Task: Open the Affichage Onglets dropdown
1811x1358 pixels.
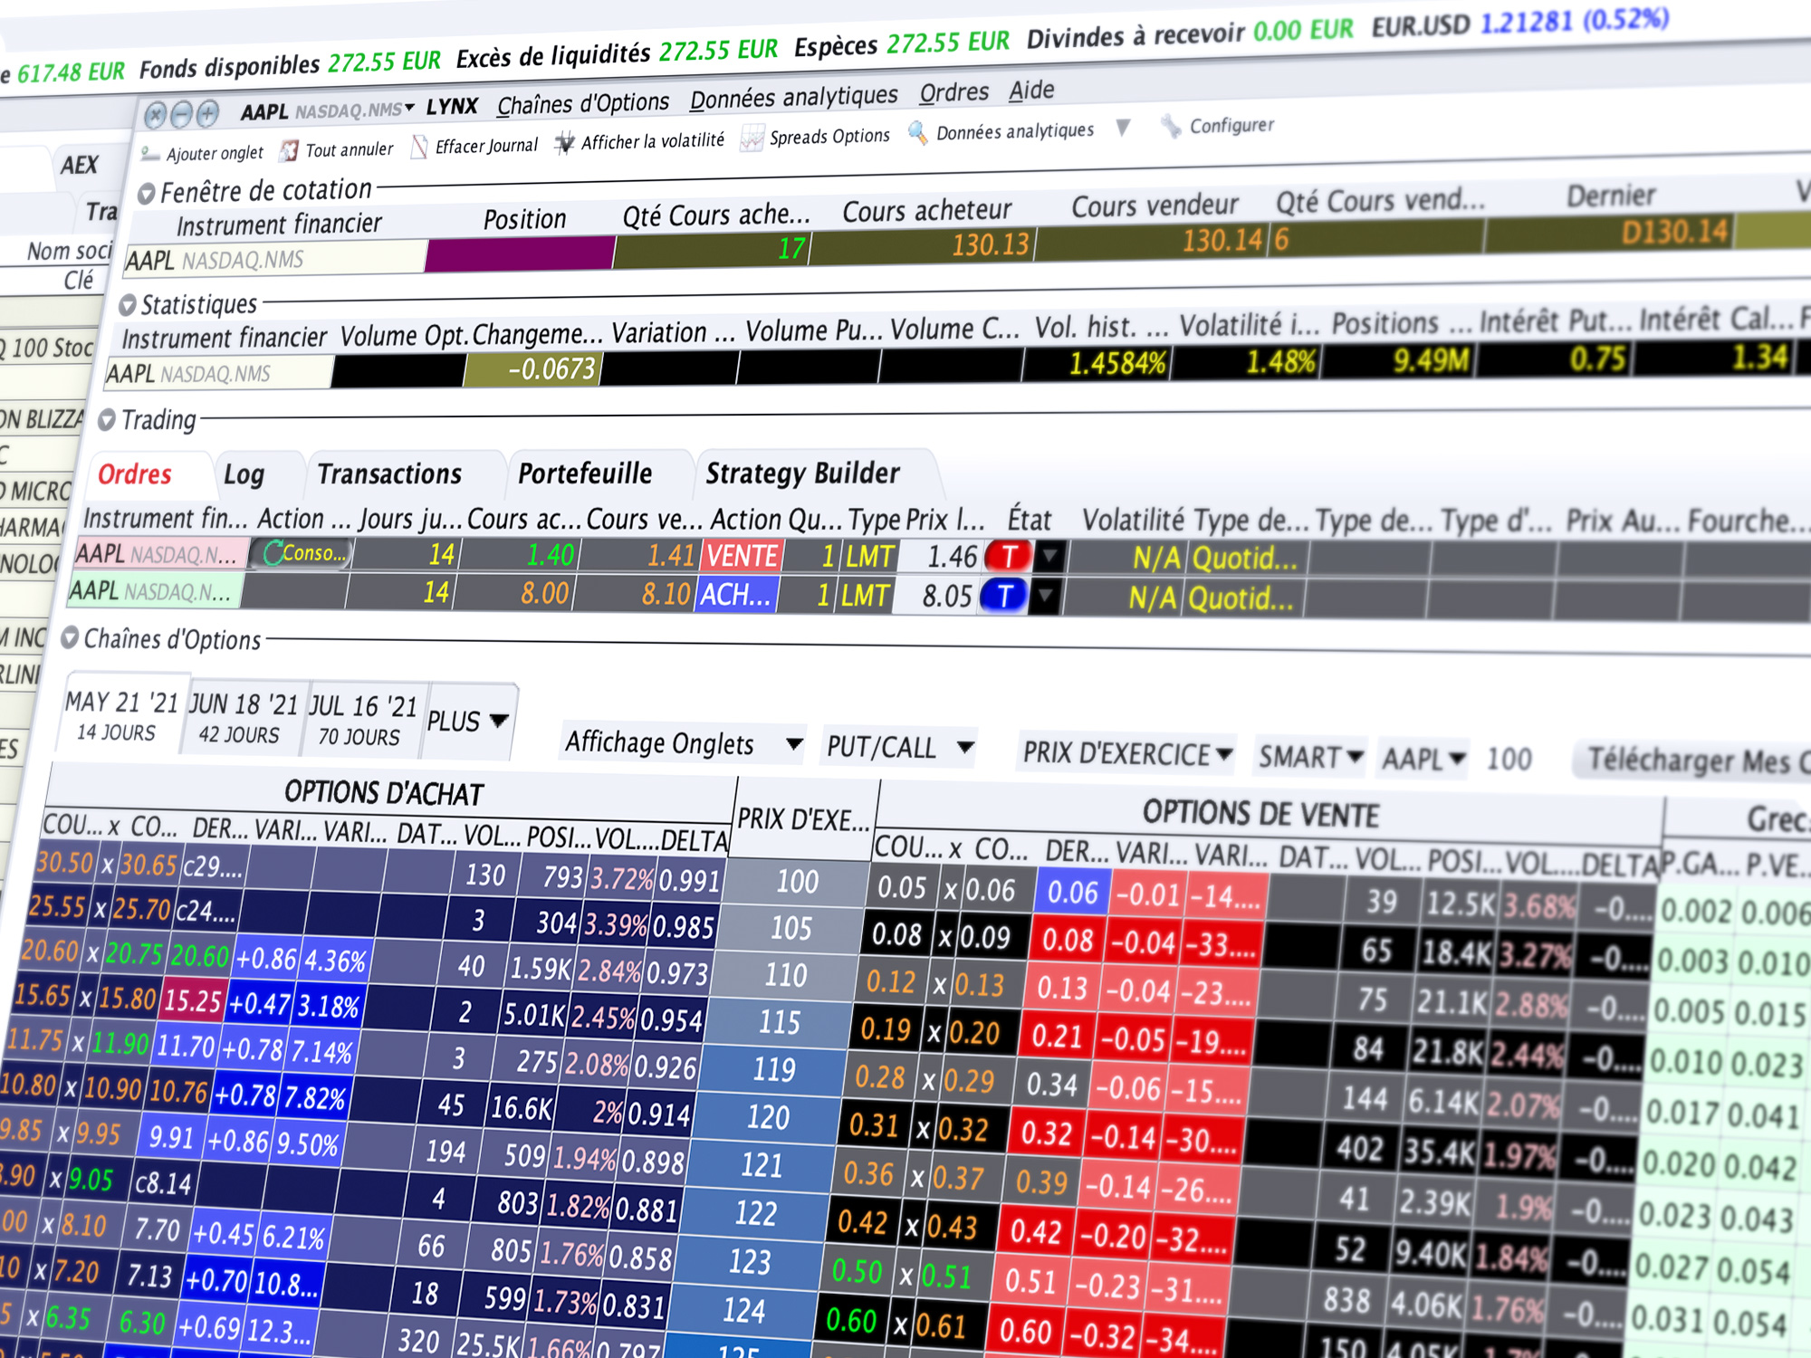Action: (683, 743)
